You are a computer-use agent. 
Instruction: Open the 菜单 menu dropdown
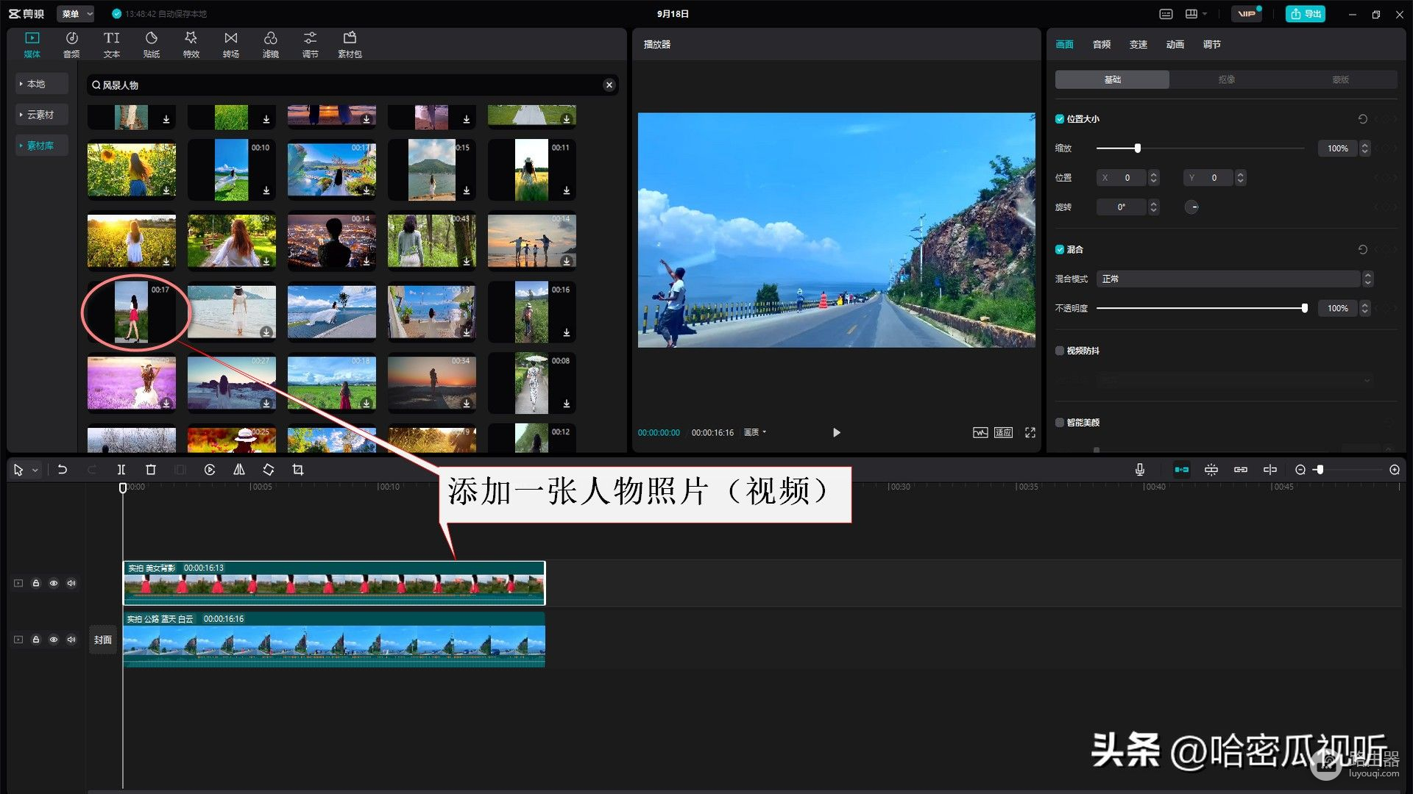[75, 13]
